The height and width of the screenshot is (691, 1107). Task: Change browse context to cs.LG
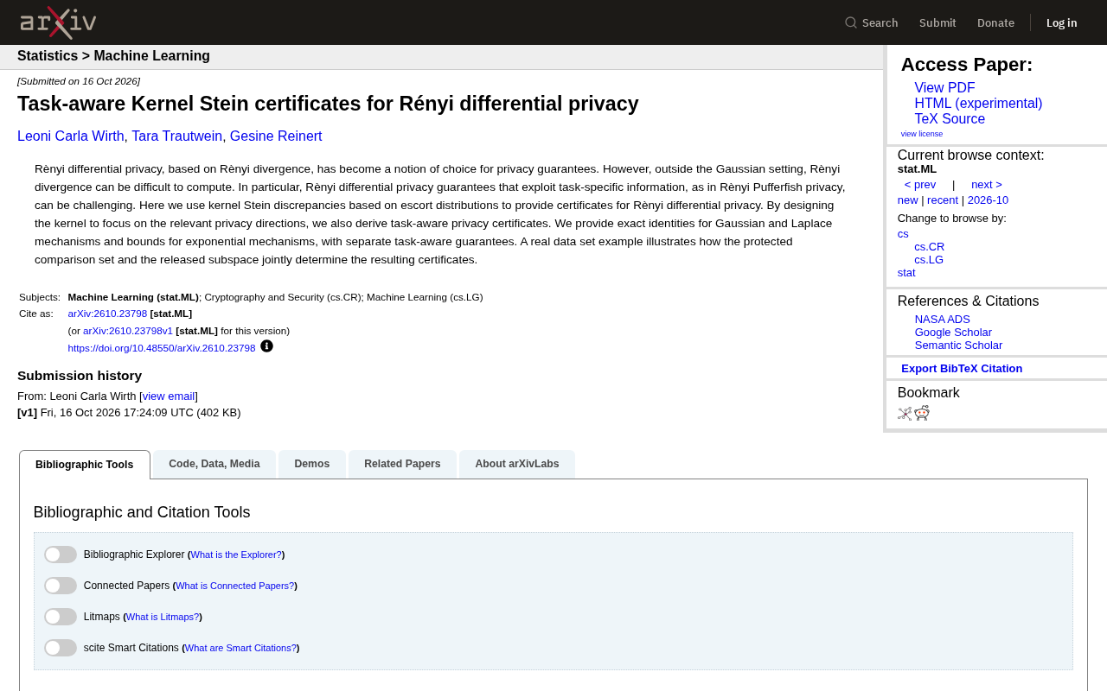pyautogui.click(x=929, y=260)
